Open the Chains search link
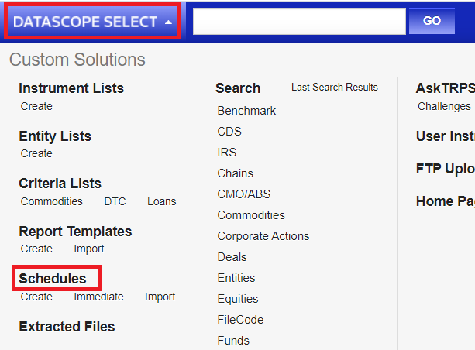475x350 pixels. tap(235, 173)
